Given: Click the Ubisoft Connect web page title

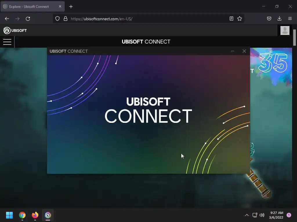Looking at the screenshot, I should [x=146, y=42].
